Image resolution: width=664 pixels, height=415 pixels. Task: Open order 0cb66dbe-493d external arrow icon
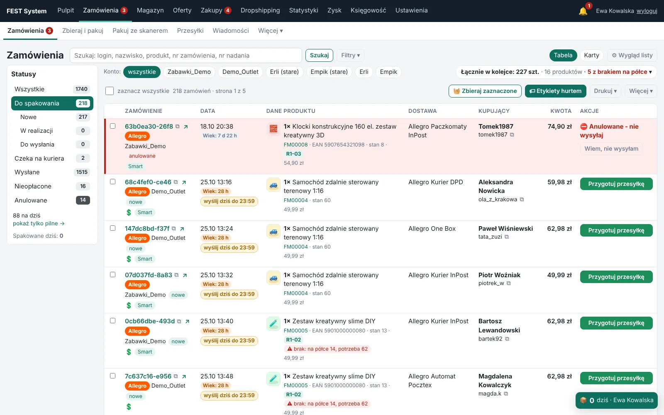pyautogui.click(x=187, y=321)
